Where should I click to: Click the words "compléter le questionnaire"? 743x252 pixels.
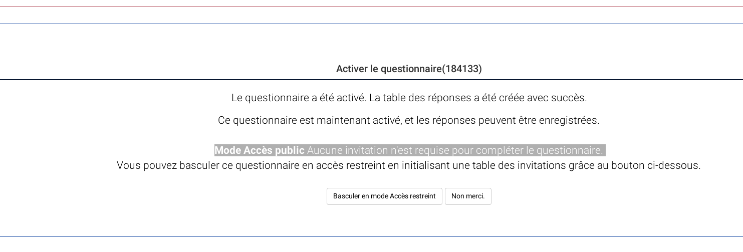pos(539,151)
